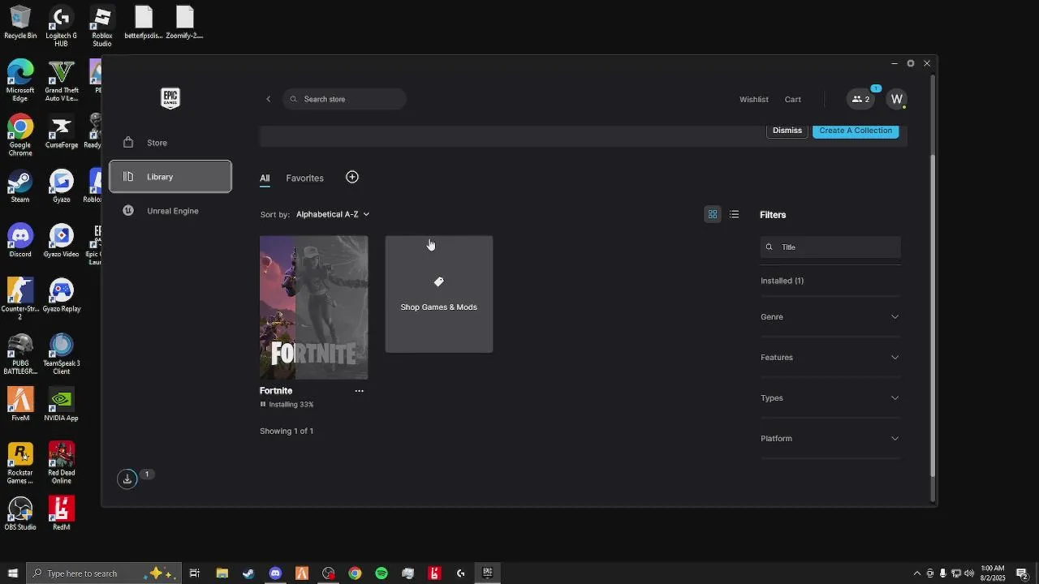Switch library to grid view
The image size is (1039, 584).
(713, 214)
